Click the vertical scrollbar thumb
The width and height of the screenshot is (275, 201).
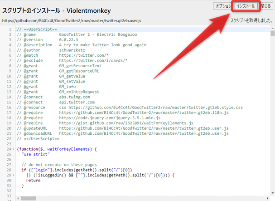(273, 33)
